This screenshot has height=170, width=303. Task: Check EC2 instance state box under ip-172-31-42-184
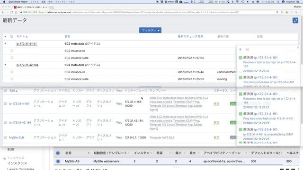12,79
